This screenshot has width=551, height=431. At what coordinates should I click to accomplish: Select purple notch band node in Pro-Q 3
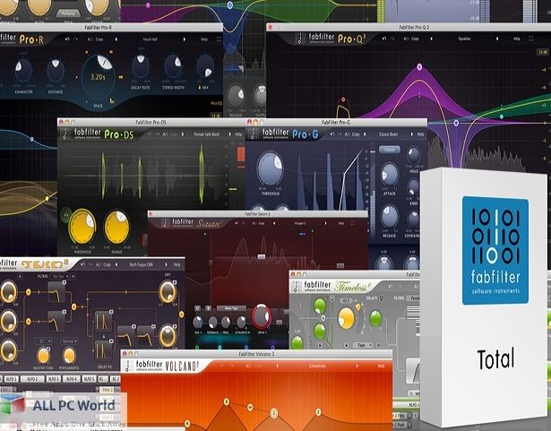coord(456,123)
